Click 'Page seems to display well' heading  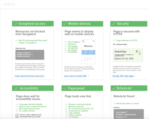click(x=79, y=33)
